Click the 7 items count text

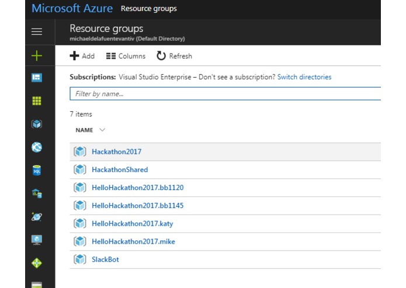(81, 114)
